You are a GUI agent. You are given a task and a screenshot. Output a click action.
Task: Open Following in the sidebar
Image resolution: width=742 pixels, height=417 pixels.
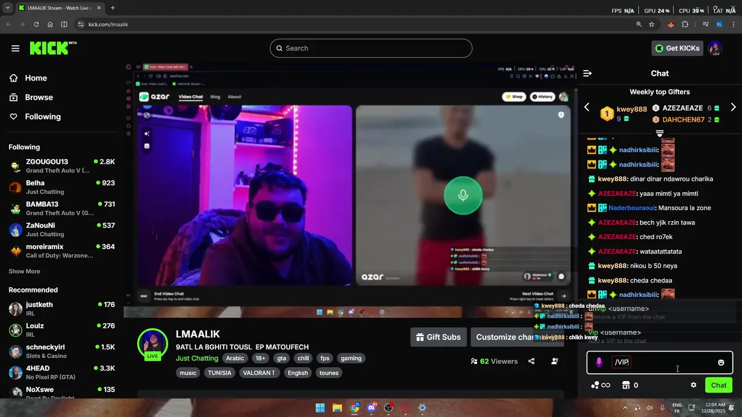pos(42,116)
